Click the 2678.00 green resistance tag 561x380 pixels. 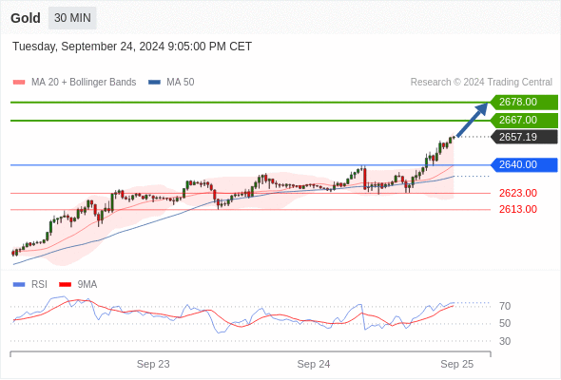click(524, 103)
